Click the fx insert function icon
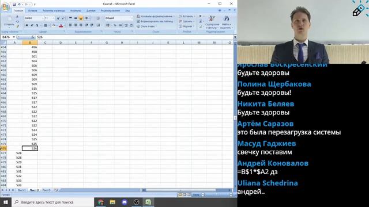Image resolution: width=369 pixels, height=207 pixels. click(33, 37)
